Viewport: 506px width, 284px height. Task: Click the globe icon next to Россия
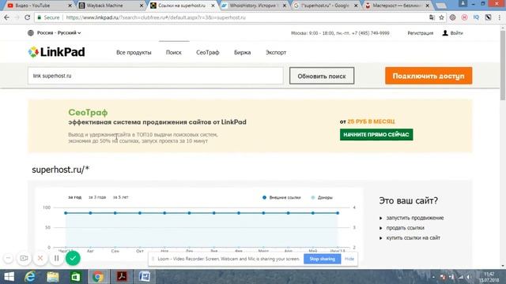click(31, 33)
